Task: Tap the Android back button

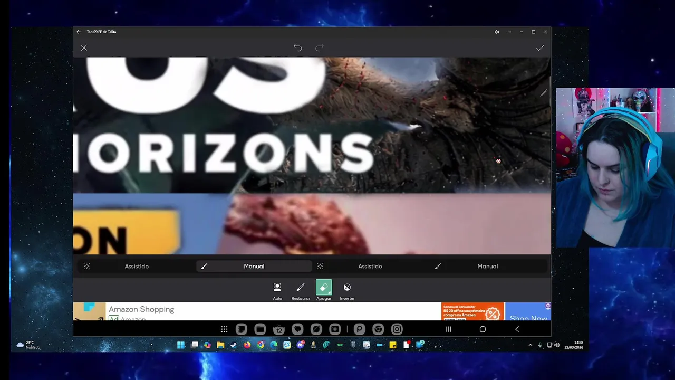Action: tap(517, 329)
